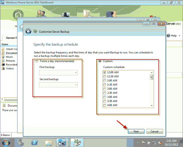Launch PowerShell from the taskbar

click(x=34, y=142)
